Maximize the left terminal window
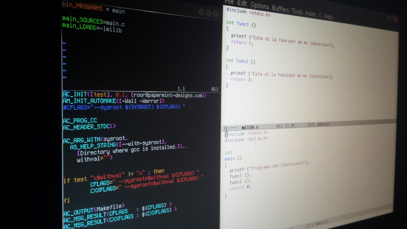 coord(208,13)
